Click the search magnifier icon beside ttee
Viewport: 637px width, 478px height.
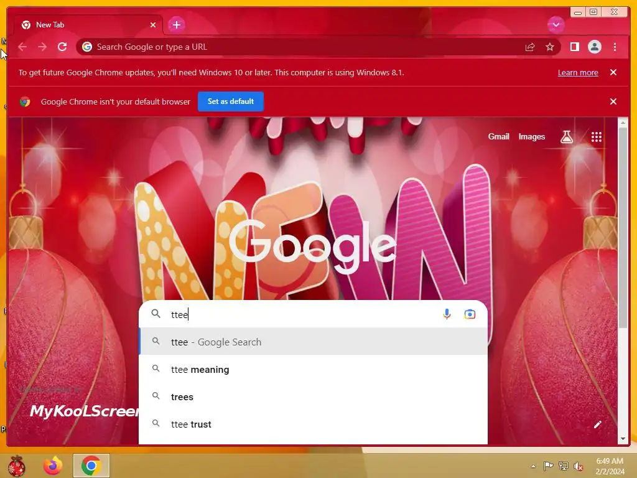pyautogui.click(x=156, y=314)
